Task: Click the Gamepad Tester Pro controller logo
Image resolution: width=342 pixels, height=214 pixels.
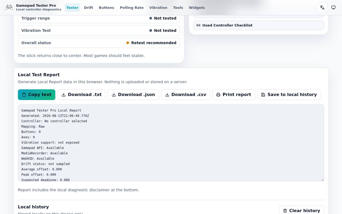Action: point(9,7)
